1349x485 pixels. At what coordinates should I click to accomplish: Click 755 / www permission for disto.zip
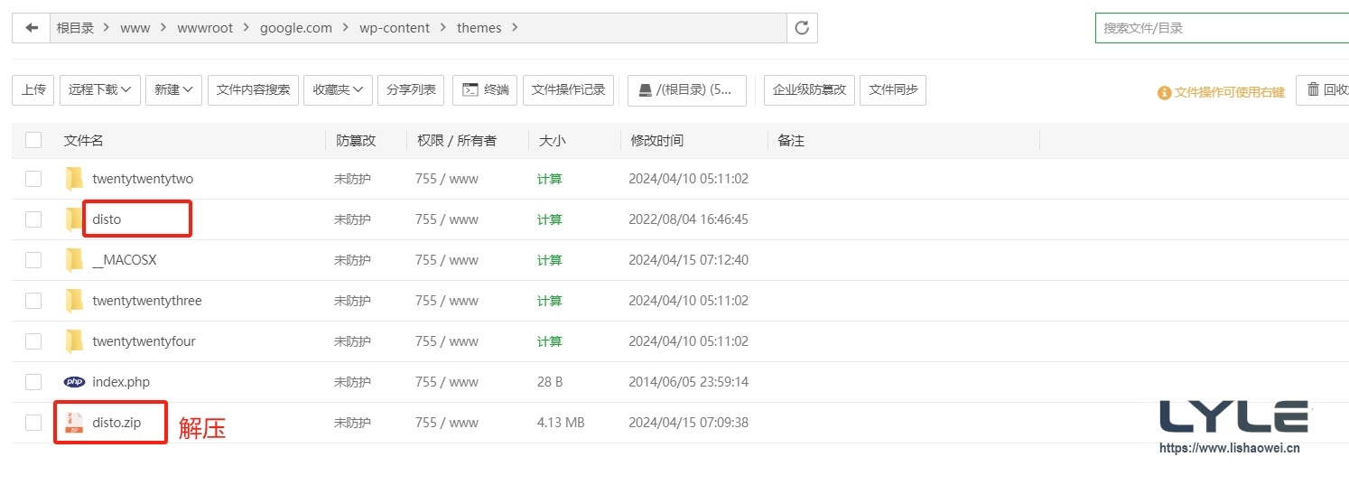click(447, 423)
